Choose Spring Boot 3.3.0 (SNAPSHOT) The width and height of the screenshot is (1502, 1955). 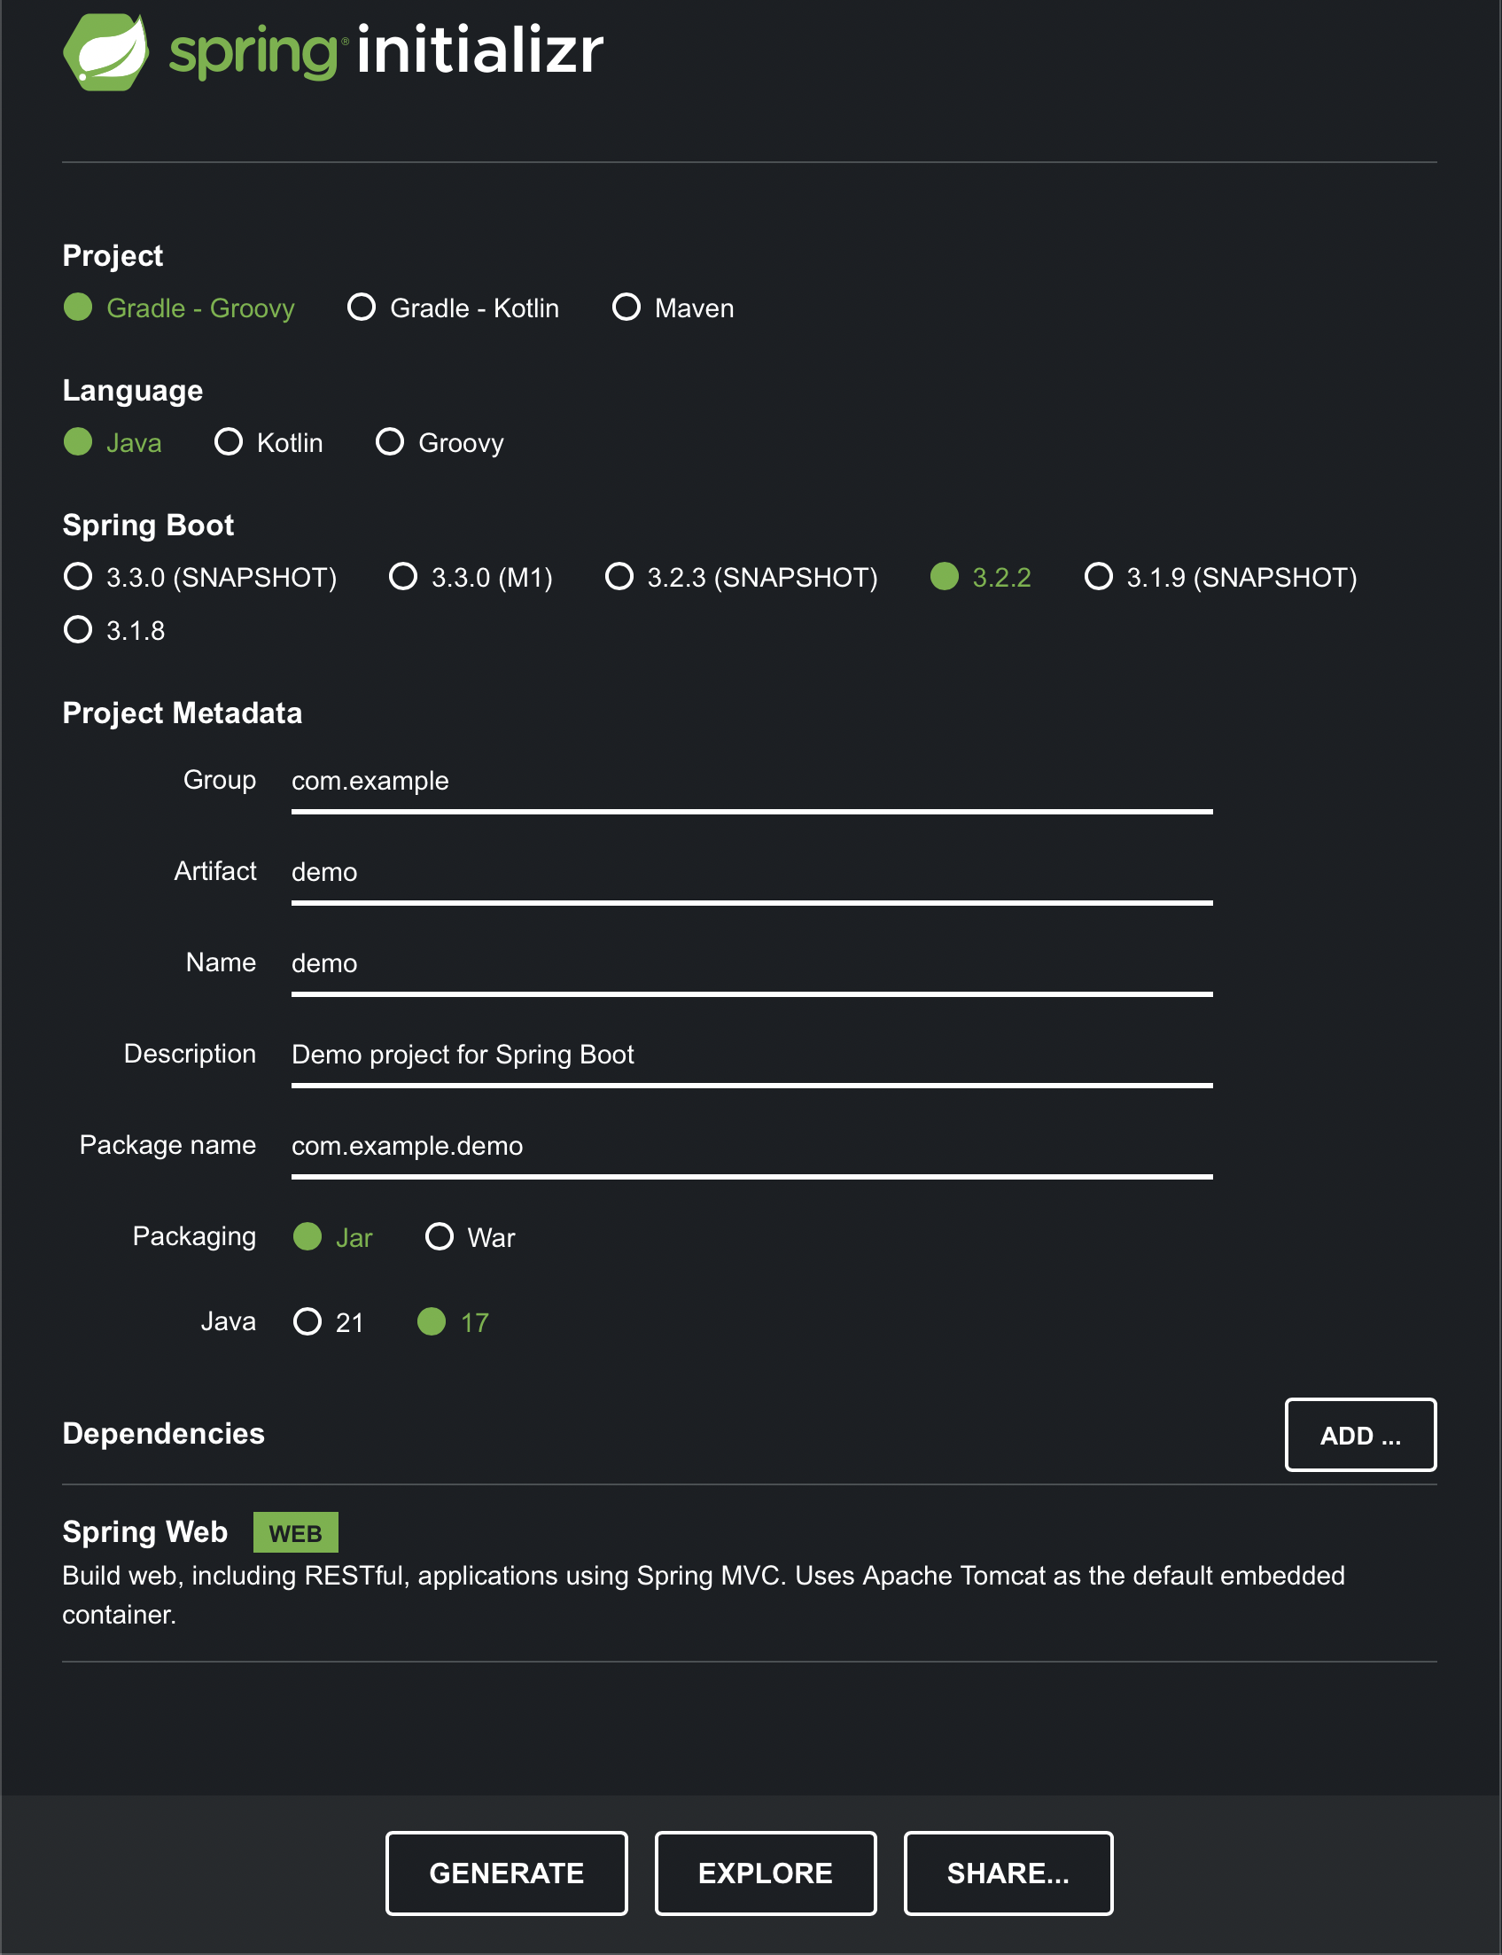click(x=200, y=578)
